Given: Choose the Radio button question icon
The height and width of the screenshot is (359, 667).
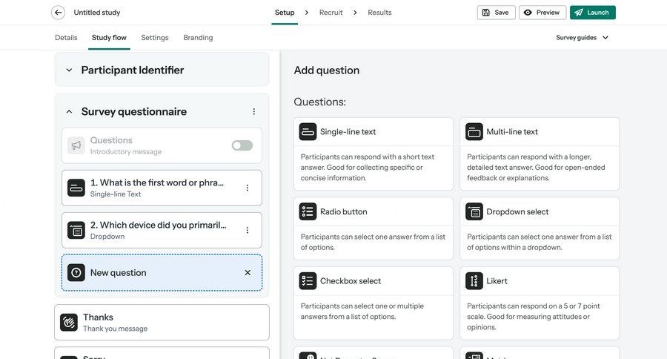Looking at the screenshot, I should (x=308, y=211).
